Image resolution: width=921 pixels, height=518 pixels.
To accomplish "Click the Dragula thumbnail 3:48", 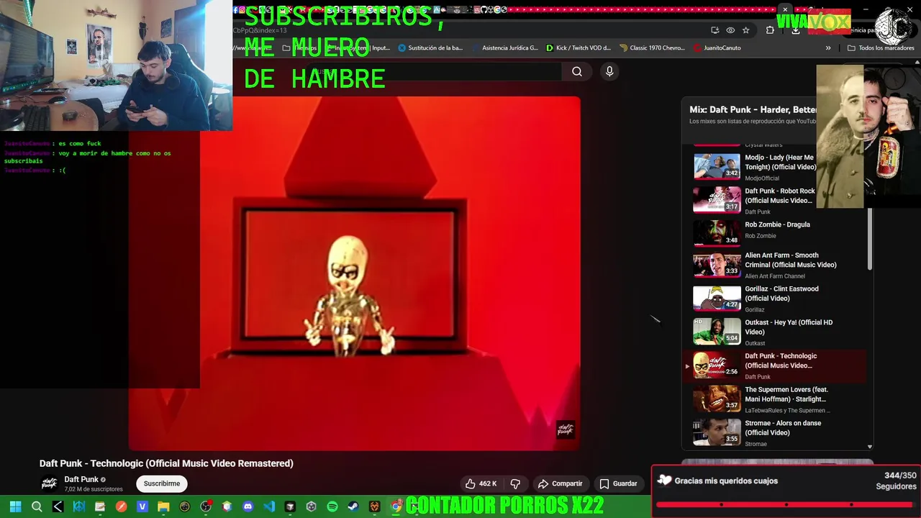I will (x=717, y=232).
